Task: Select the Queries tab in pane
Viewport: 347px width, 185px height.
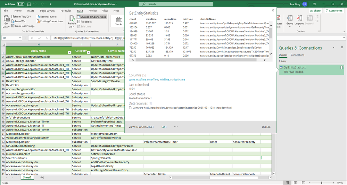Action: coord(283,55)
